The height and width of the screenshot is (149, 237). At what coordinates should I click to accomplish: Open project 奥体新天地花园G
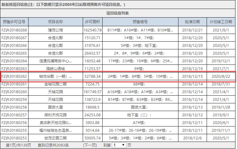pyautogui.click(x=55, y=123)
